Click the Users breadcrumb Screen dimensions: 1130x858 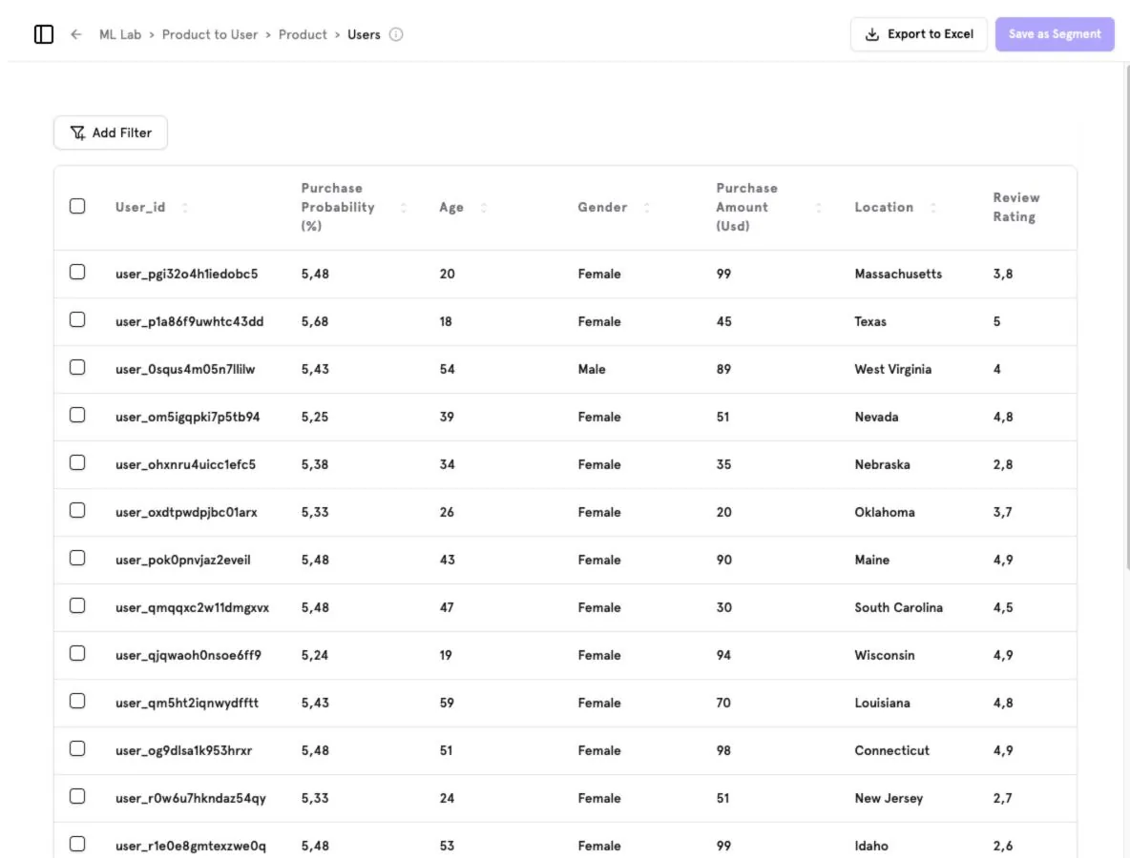pyautogui.click(x=364, y=34)
